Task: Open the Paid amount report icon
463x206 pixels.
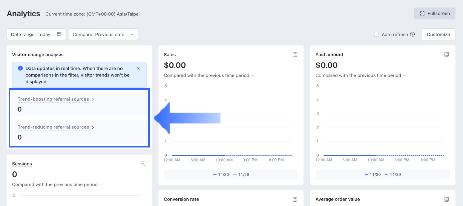Action: [x=447, y=55]
